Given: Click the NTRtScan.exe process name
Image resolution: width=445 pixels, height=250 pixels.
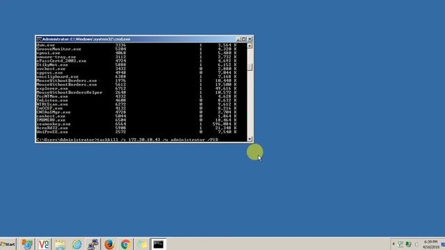Looking at the screenshot, I should click(x=52, y=104).
